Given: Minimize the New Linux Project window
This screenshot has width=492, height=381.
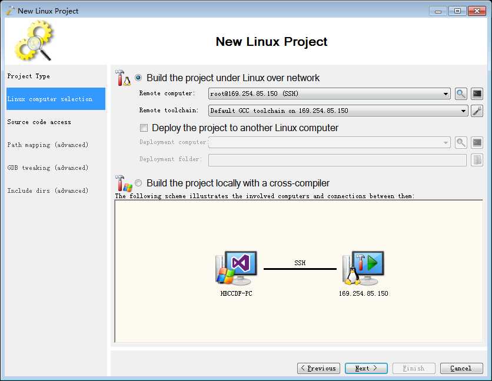Looking at the screenshot, I should pyautogui.click(x=438, y=11).
